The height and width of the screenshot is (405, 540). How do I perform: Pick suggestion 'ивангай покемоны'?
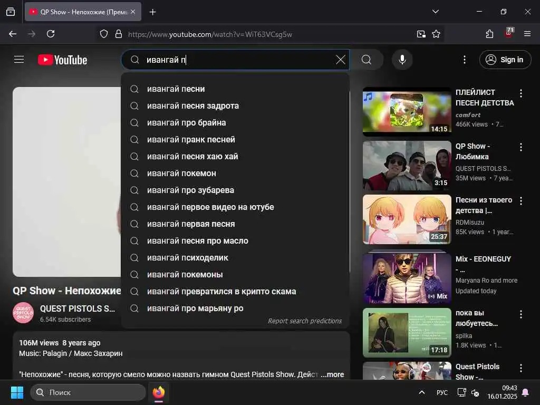point(235,274)
